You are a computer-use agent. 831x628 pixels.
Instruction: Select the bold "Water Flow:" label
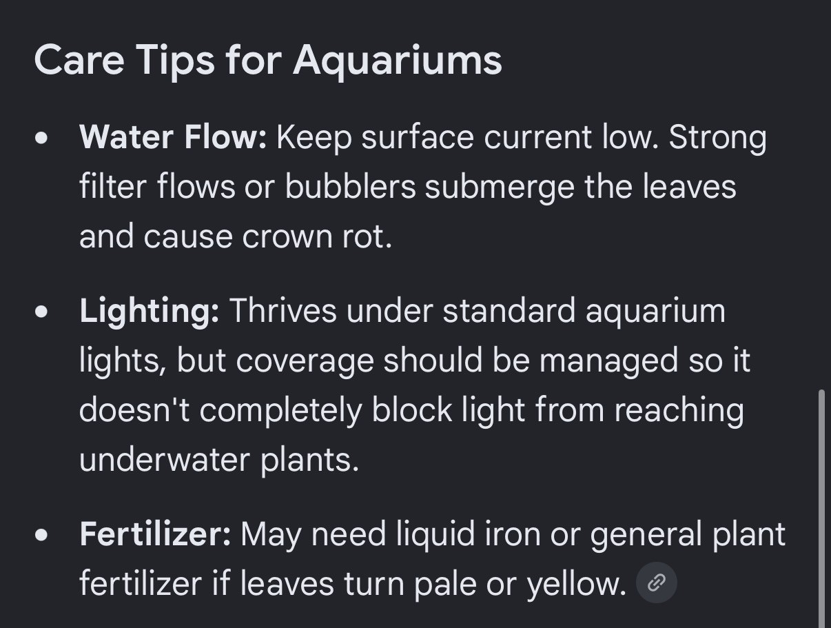[x=173, y=137]
